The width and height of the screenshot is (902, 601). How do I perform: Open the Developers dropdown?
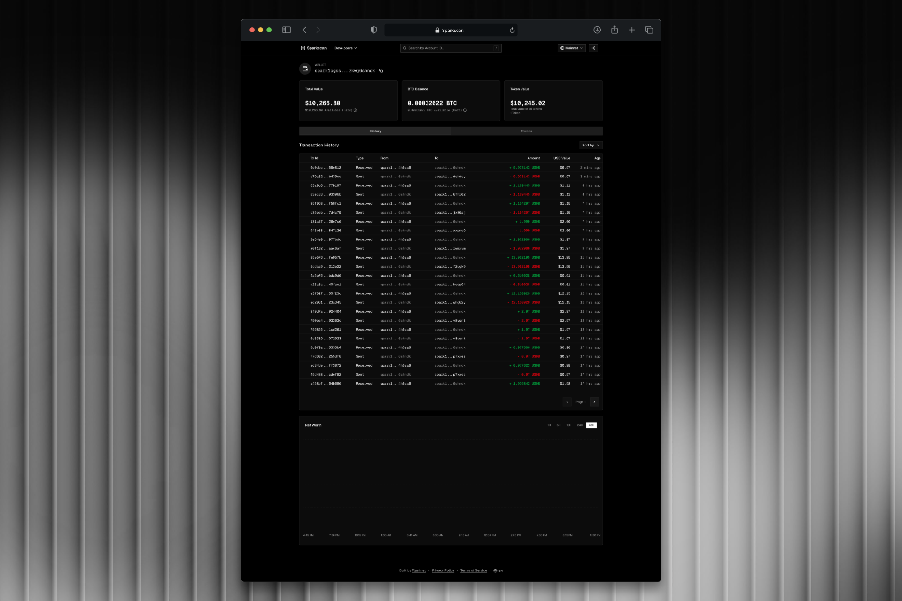[x=345, y=48]
